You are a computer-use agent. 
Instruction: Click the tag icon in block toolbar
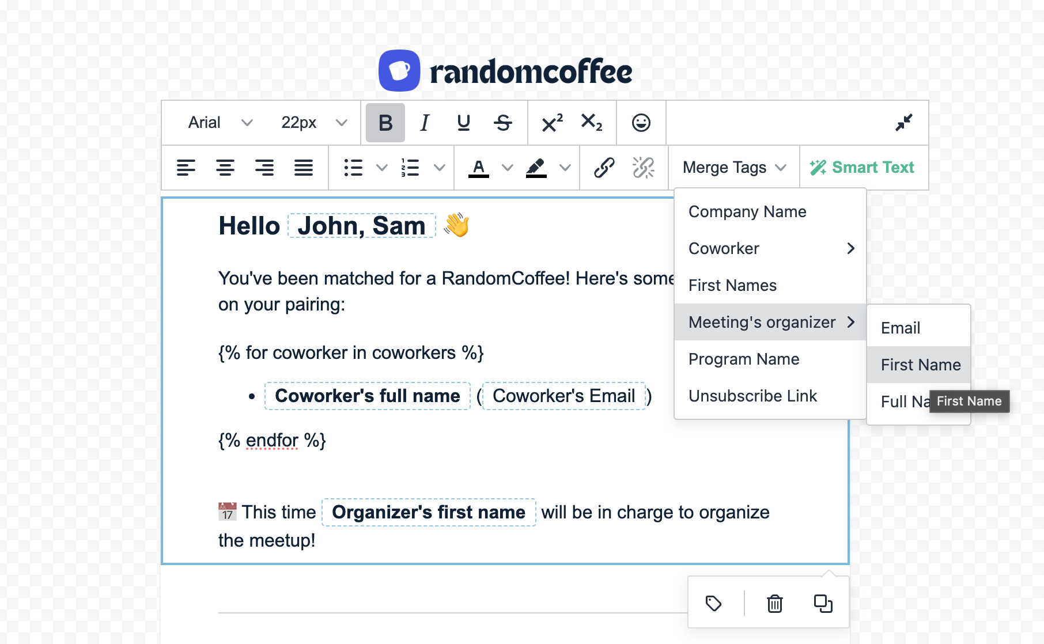tap(714, 604)
